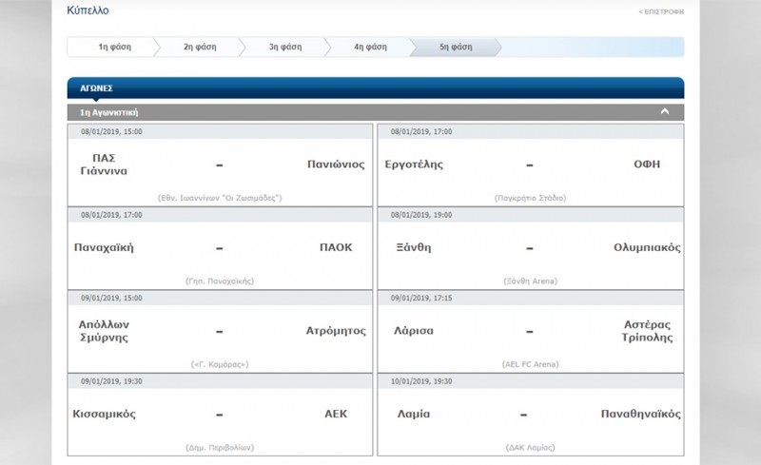Select the 5η φάση tab
The width and height of the screenshot is (761, 465).
pyautogui.click(x=454, y=47)
